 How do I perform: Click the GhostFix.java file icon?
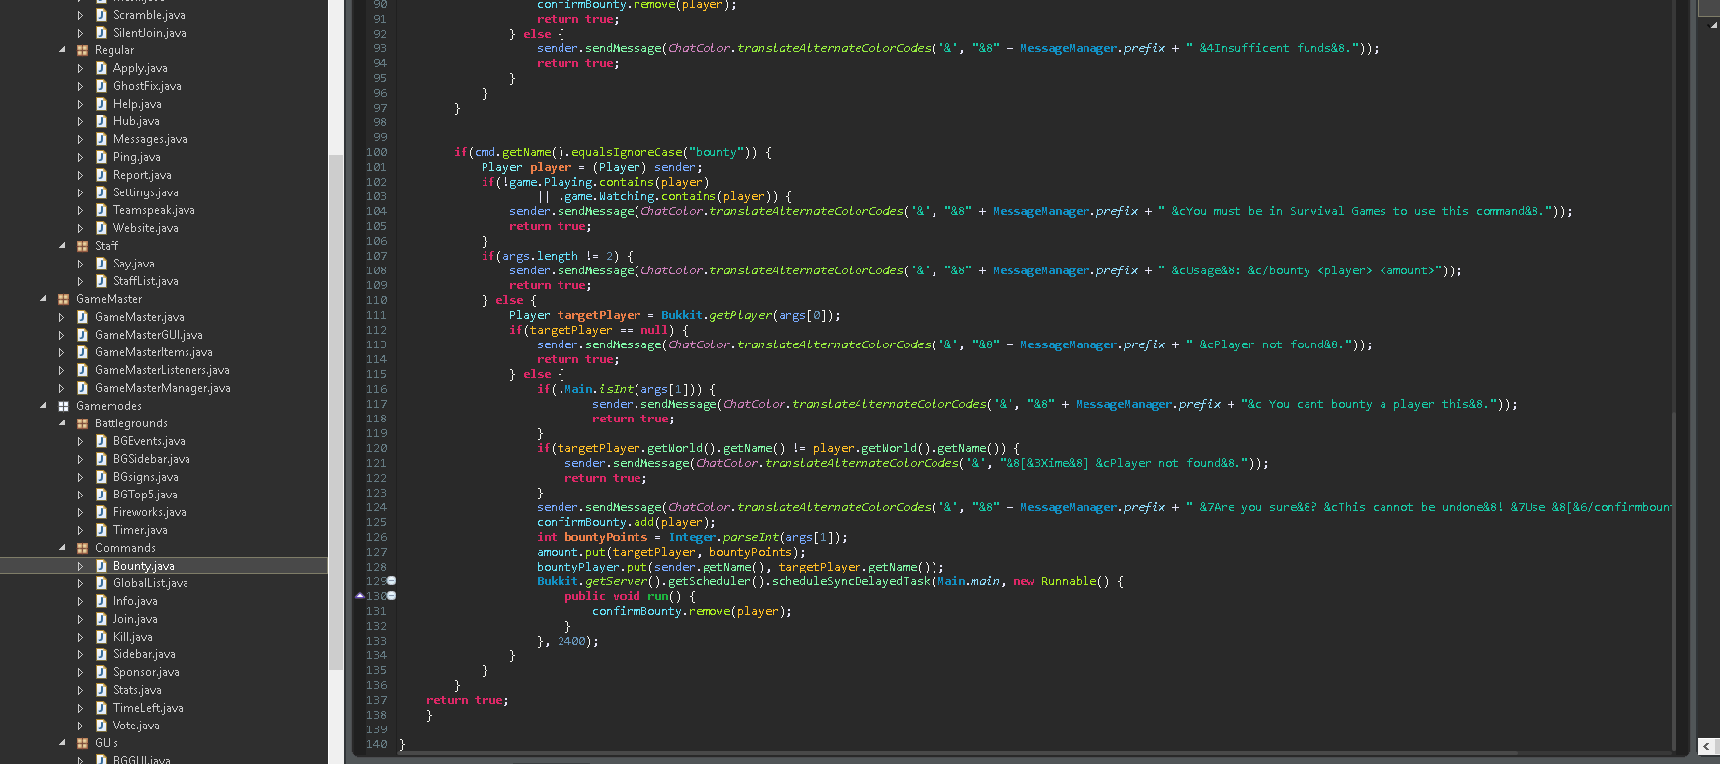pyautogui.click(x=101, y=86)
